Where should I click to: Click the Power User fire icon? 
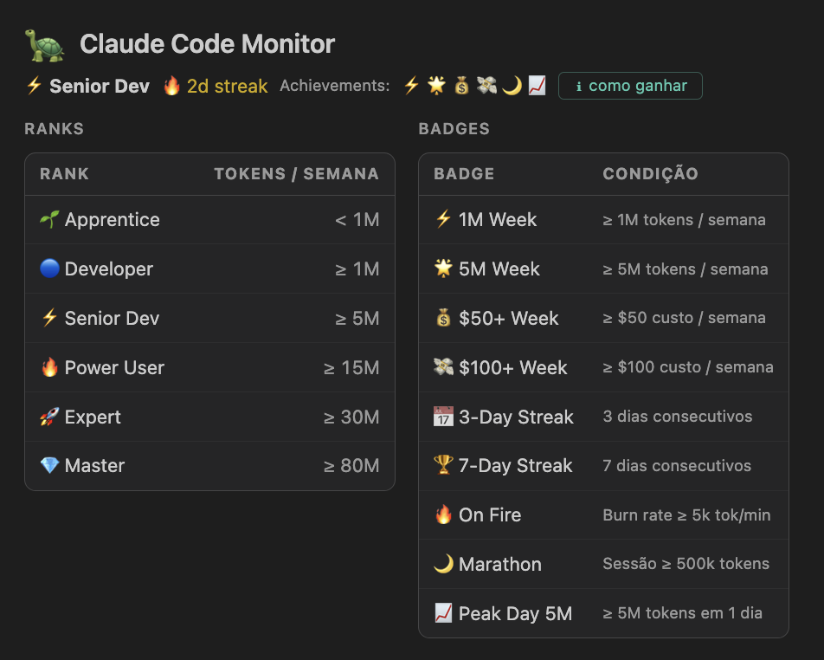pyautogui.click(x=49, y=367)
